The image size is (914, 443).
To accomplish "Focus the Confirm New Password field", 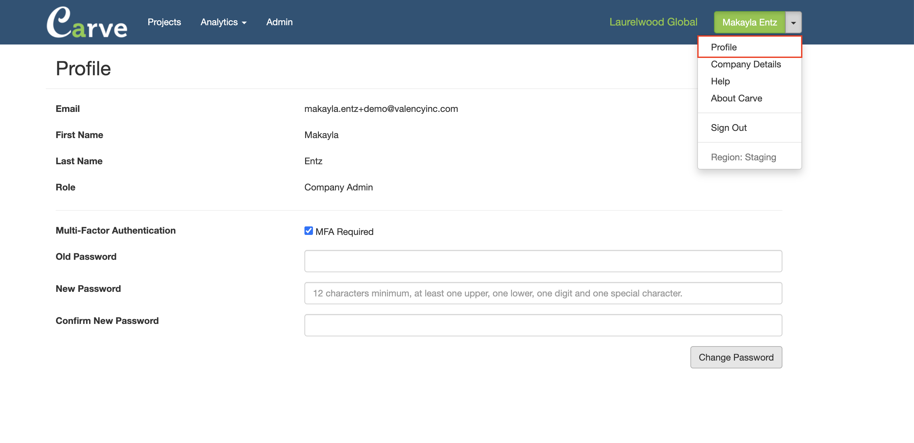I will pyautogui.click(x=542, y=325).
